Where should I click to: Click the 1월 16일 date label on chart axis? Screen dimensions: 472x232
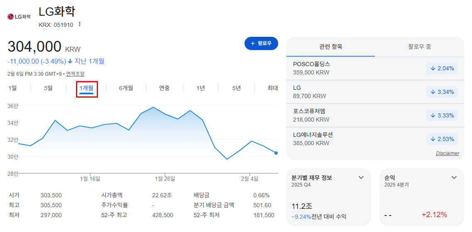pos(90,179)
